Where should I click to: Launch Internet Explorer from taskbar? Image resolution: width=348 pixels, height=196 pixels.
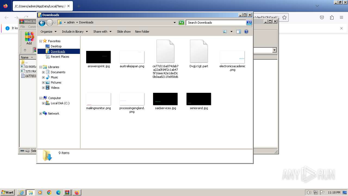21,192
